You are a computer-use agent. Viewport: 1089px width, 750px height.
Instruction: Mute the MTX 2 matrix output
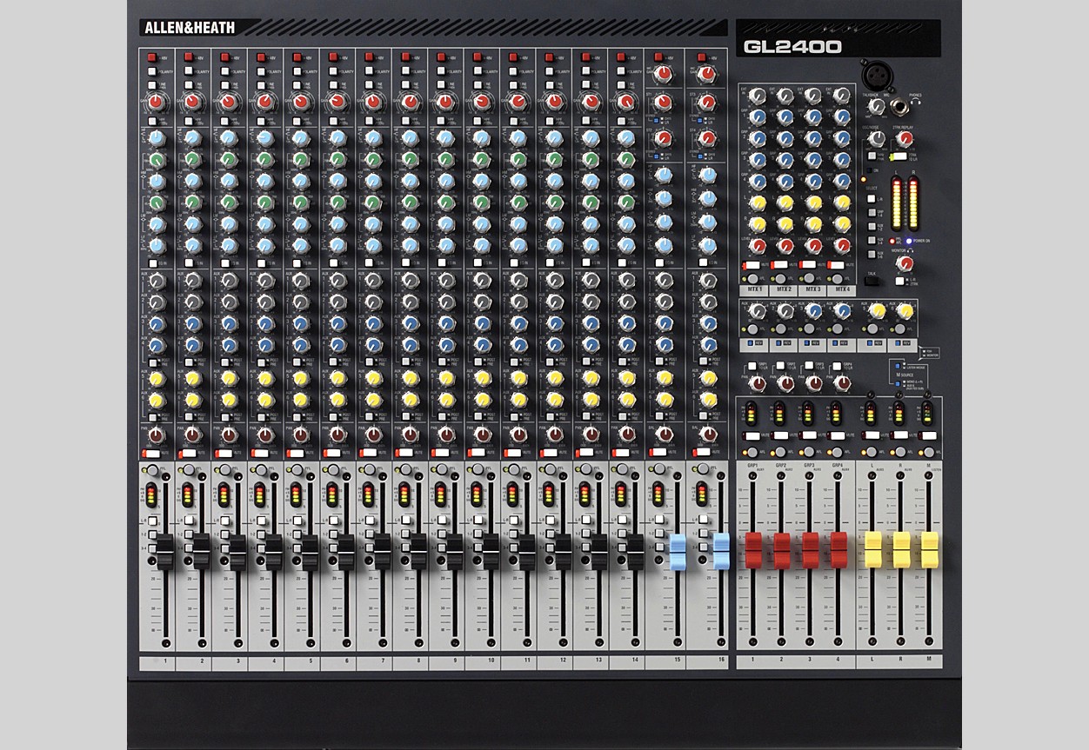(780, 264)
